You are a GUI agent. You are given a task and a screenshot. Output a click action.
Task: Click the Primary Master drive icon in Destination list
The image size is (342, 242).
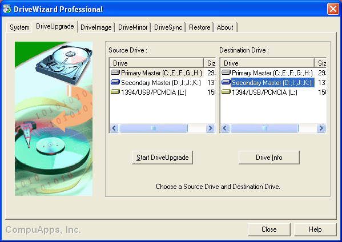(226, 72)
